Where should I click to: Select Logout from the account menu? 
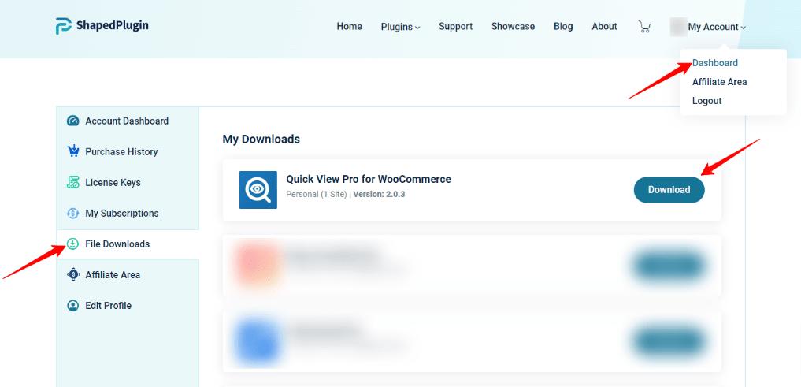click(706, 101)
